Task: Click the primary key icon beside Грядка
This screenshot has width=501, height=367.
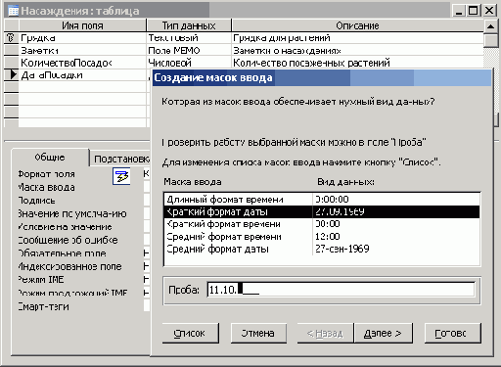Action: pyautogui.click(x=11, y=38)
